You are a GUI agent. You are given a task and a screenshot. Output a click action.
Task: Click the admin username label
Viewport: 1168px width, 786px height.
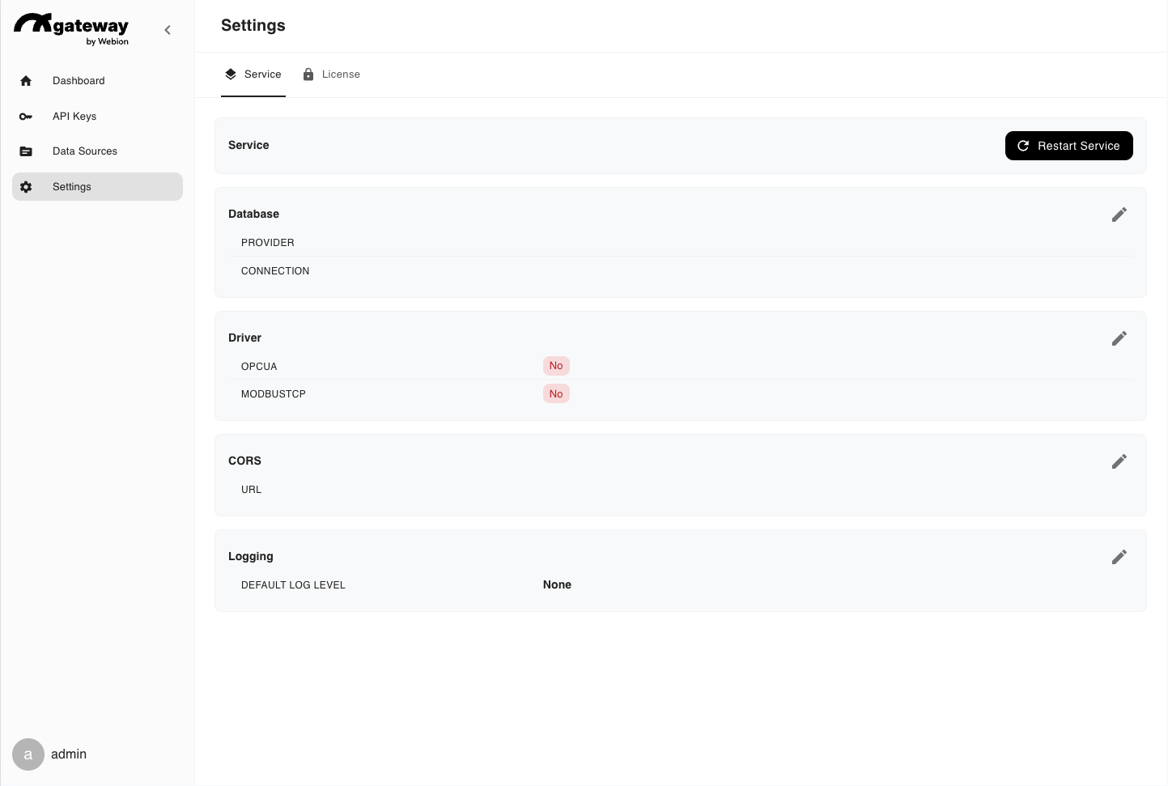69,754
